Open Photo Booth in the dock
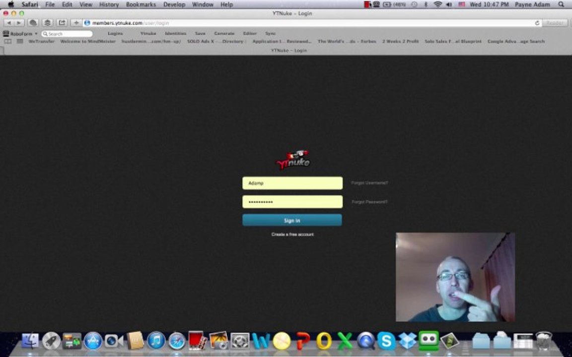This screenshot has width=572, height=357. 198,340
